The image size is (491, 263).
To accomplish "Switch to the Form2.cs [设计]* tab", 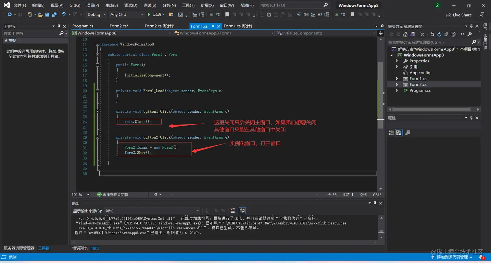I will pos(159,26).
